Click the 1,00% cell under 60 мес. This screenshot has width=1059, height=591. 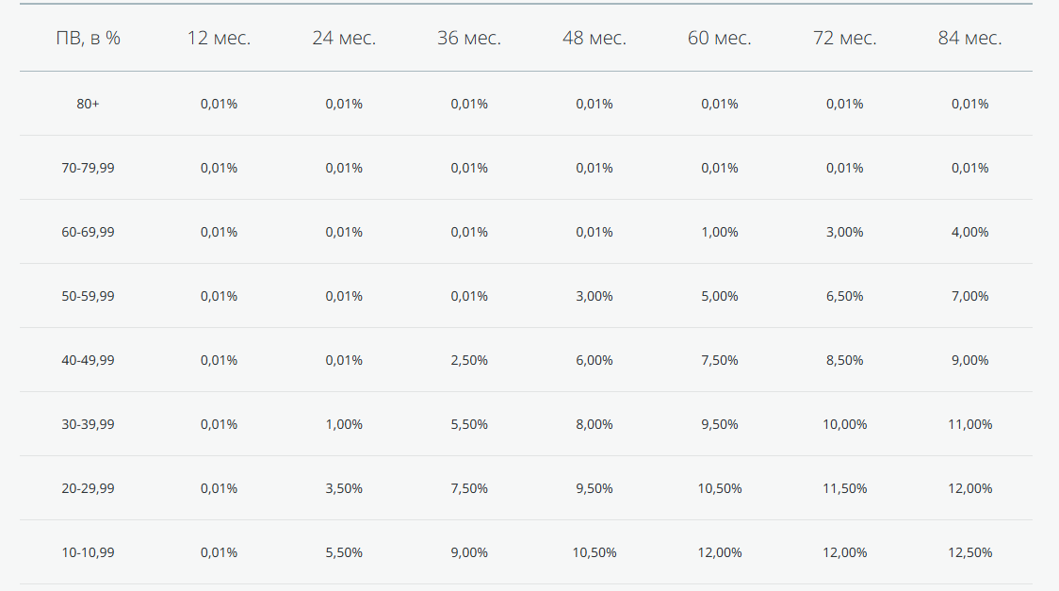coord(720,232)
